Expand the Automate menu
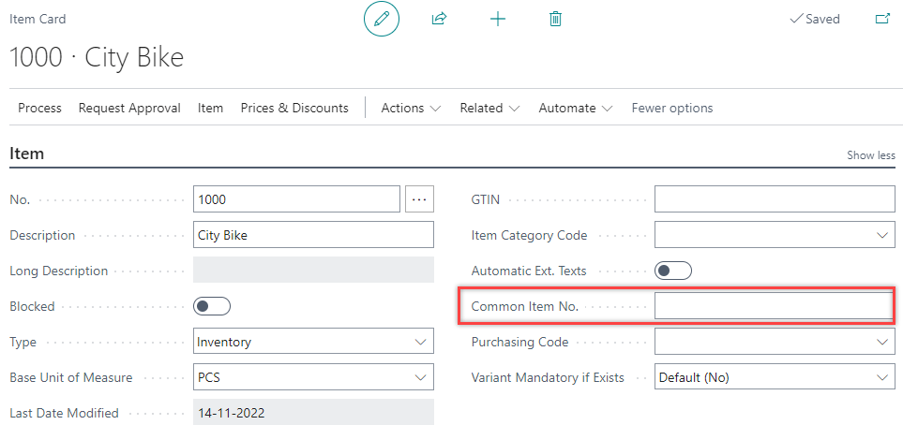This screenshot has height=425, width=903. 575,108
